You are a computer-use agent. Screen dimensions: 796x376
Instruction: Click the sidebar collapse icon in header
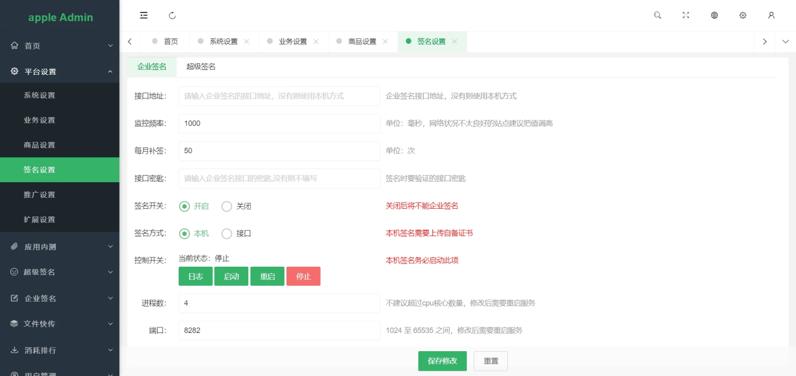(x=144, y=16)
